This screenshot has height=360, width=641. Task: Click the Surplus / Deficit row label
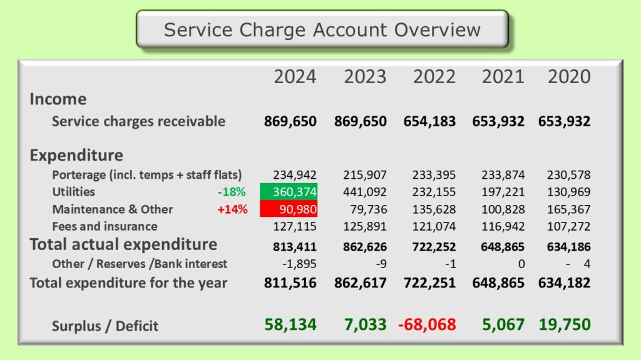[105, 326]
